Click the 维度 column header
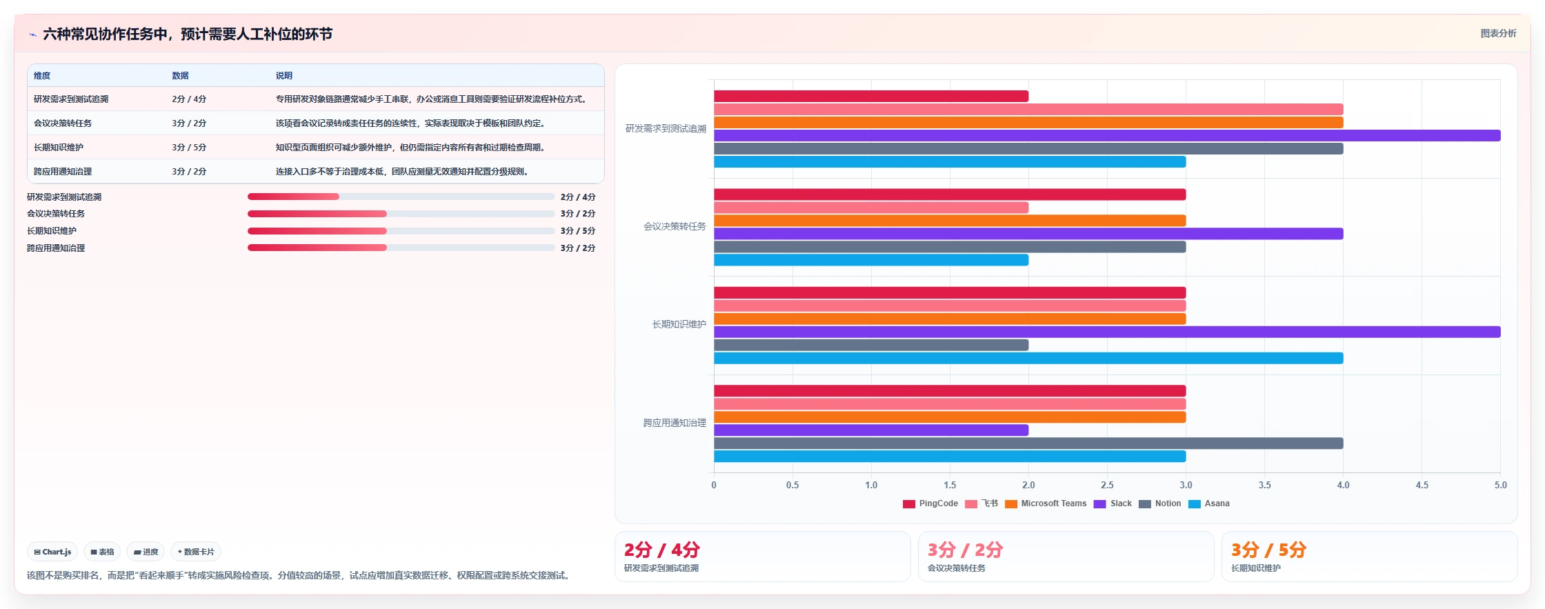 point(42,76)
